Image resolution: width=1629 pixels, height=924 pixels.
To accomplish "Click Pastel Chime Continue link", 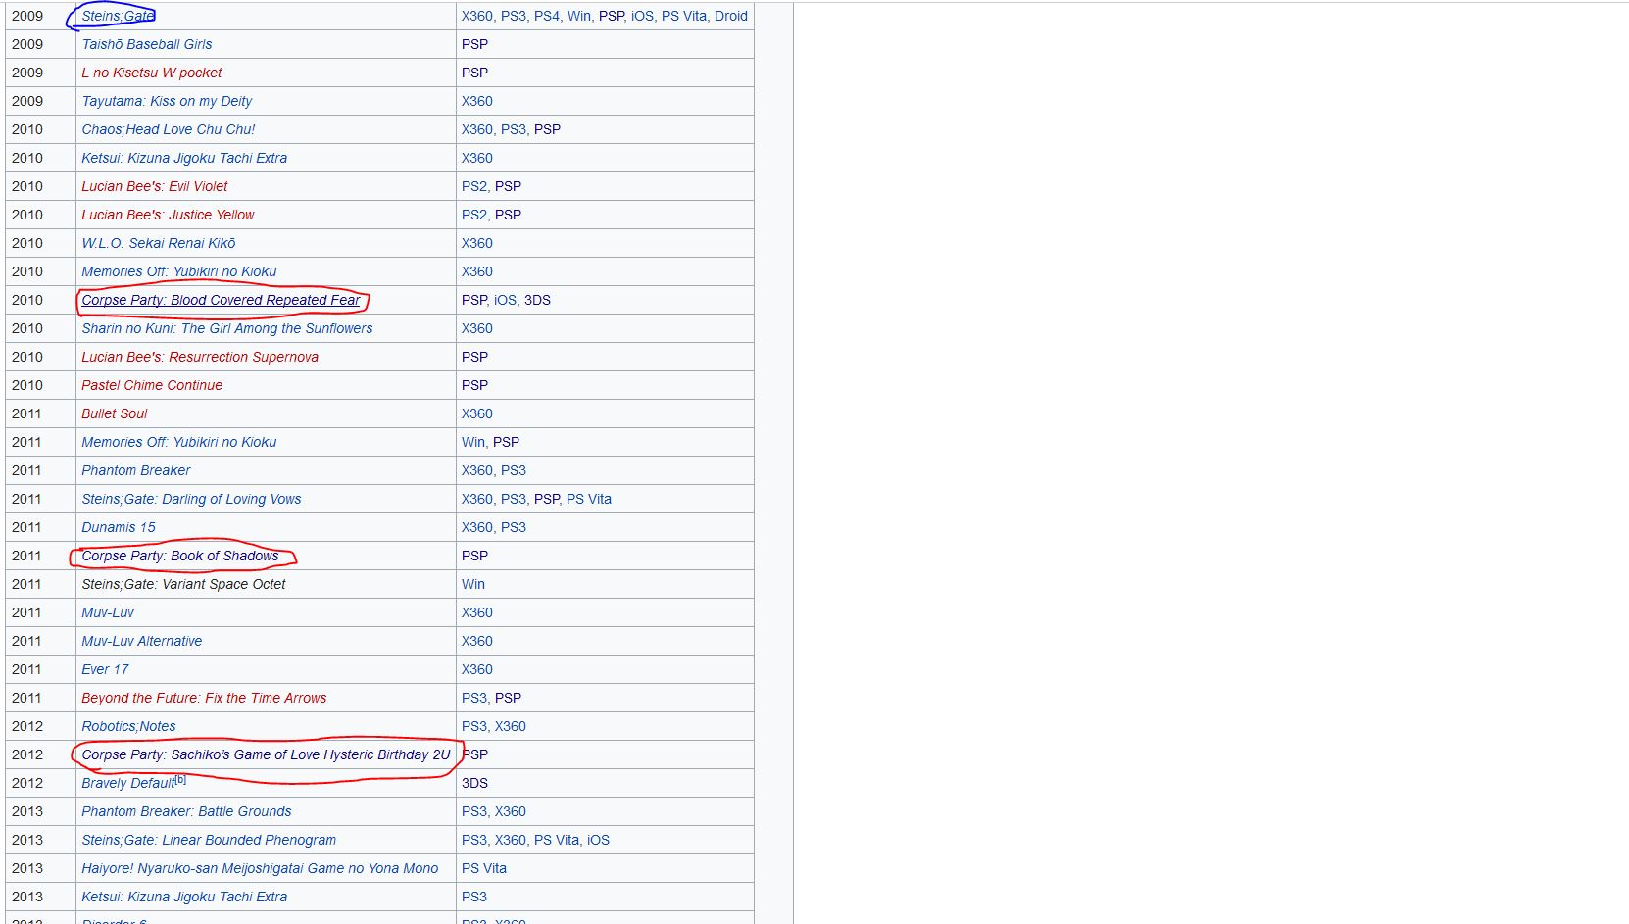I will click(x=152, y=385).
